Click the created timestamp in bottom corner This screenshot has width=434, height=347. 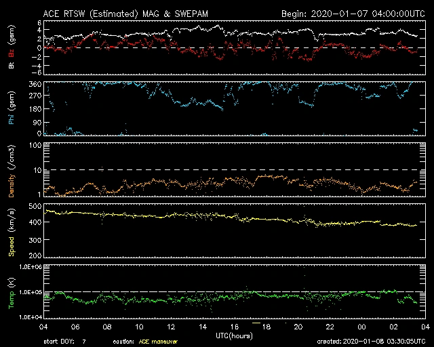[x=370, y=342]
